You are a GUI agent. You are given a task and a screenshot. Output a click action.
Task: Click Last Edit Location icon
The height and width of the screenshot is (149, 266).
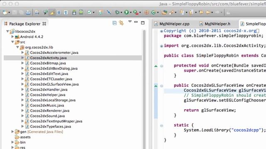click(x=201, y=12)
